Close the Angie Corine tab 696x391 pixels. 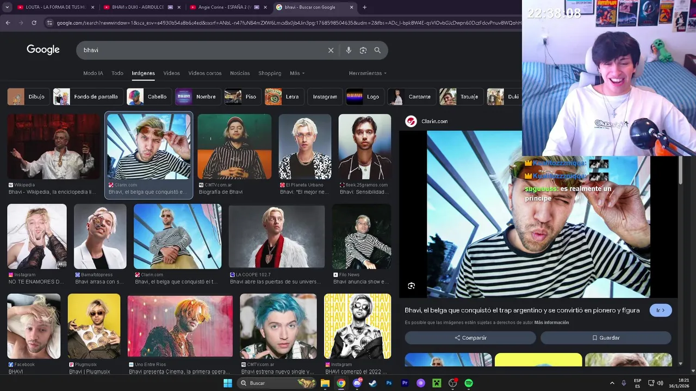click(x=265, y=7)
